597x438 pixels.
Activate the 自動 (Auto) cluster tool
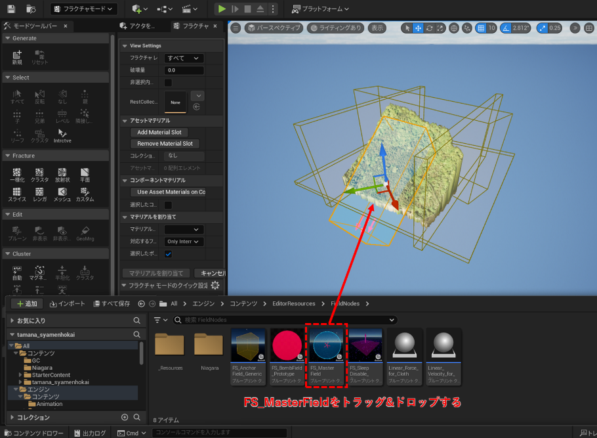(x=17, y=273)
